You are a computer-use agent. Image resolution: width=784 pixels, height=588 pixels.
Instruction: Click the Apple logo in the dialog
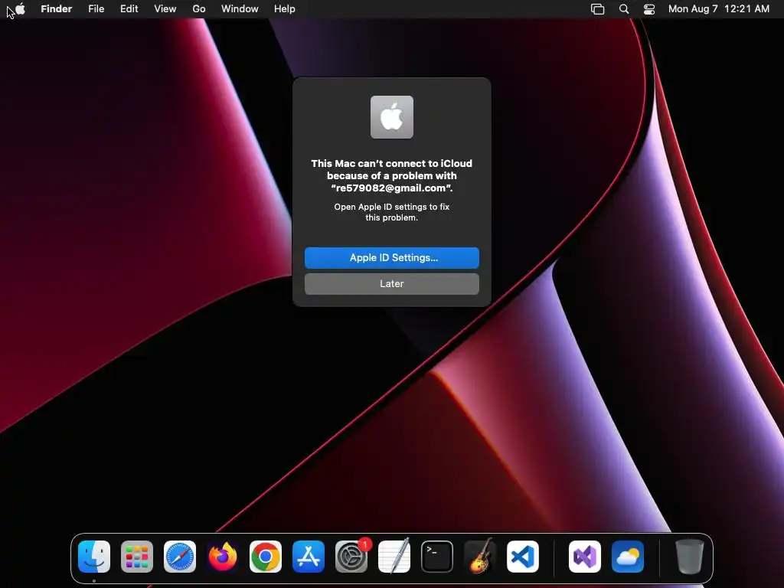(x=392, y=117)
